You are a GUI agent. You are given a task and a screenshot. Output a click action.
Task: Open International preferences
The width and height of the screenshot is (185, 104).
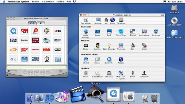tap(144, 33)
